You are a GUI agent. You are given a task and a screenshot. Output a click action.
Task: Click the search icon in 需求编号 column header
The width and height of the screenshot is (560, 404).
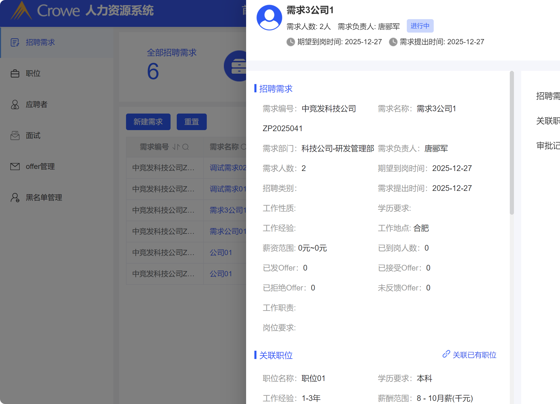click(186, 147)
